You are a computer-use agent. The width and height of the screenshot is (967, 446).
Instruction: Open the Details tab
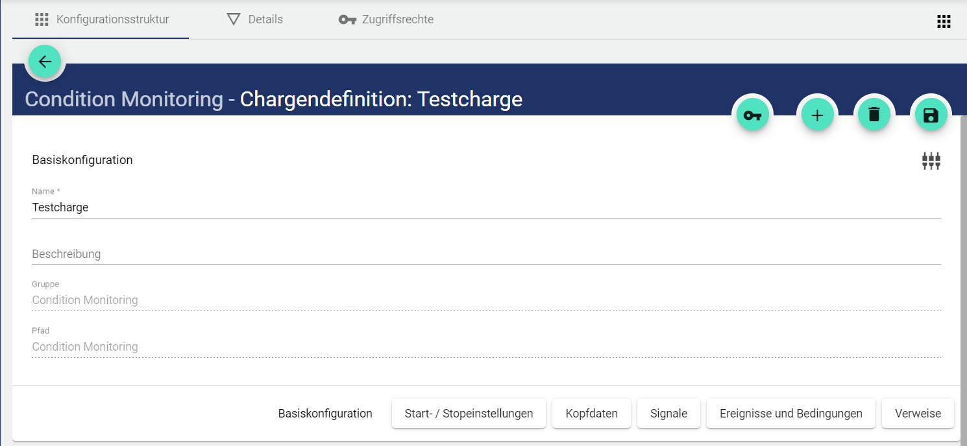click(x=255, y=19)
